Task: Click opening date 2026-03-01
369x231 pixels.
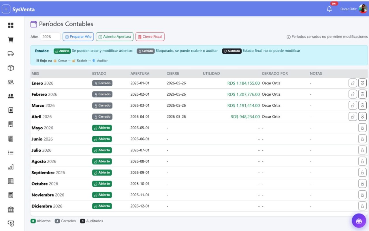Action: tap(140, 105)
